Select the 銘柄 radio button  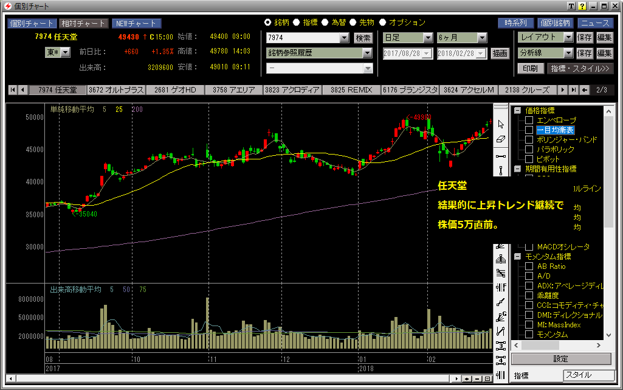268,23
